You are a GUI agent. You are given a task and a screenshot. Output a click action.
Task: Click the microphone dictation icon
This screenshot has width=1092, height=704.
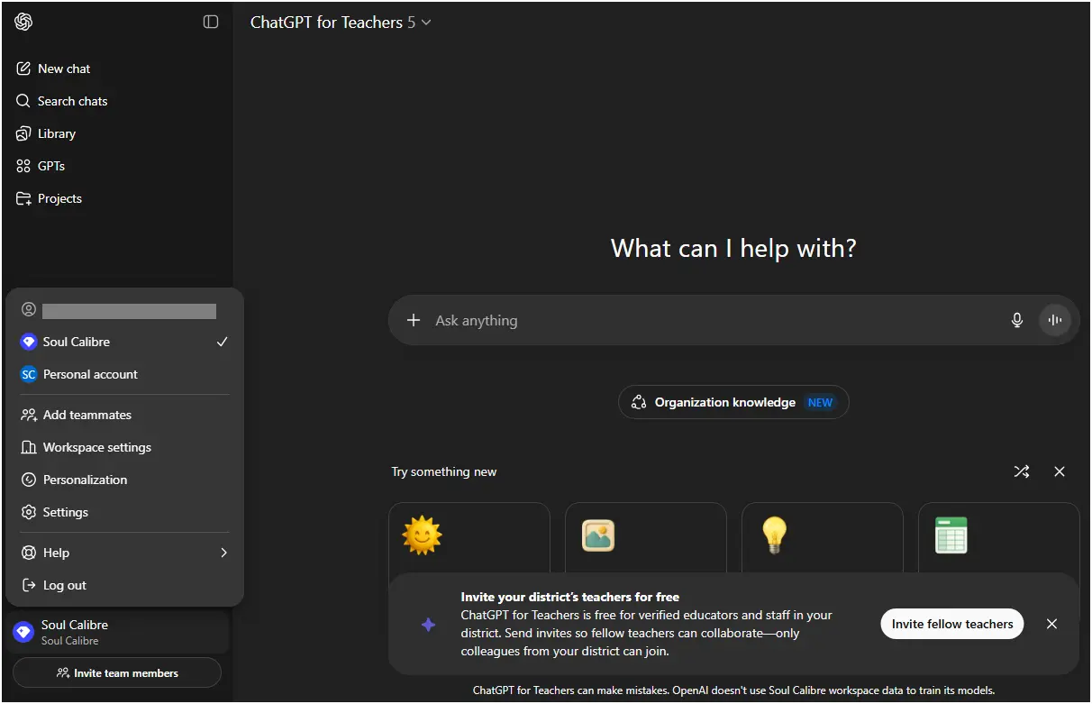1017,320
